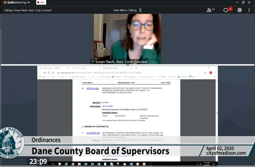Open the attendees list showing 51

click(x=211, y=10)
